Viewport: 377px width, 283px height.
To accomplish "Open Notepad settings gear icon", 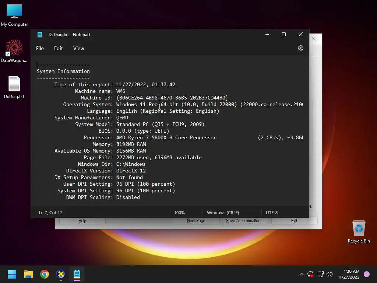I will (300, 48).
